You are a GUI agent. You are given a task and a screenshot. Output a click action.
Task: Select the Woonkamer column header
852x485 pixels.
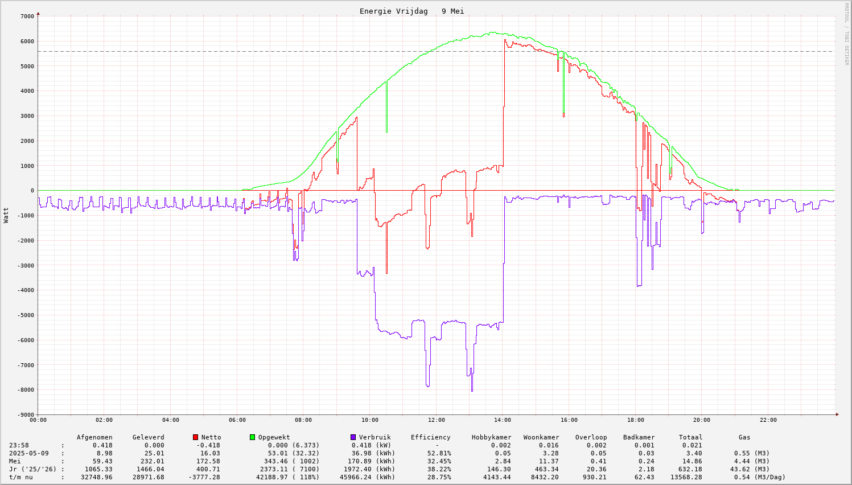click(541, 437)
